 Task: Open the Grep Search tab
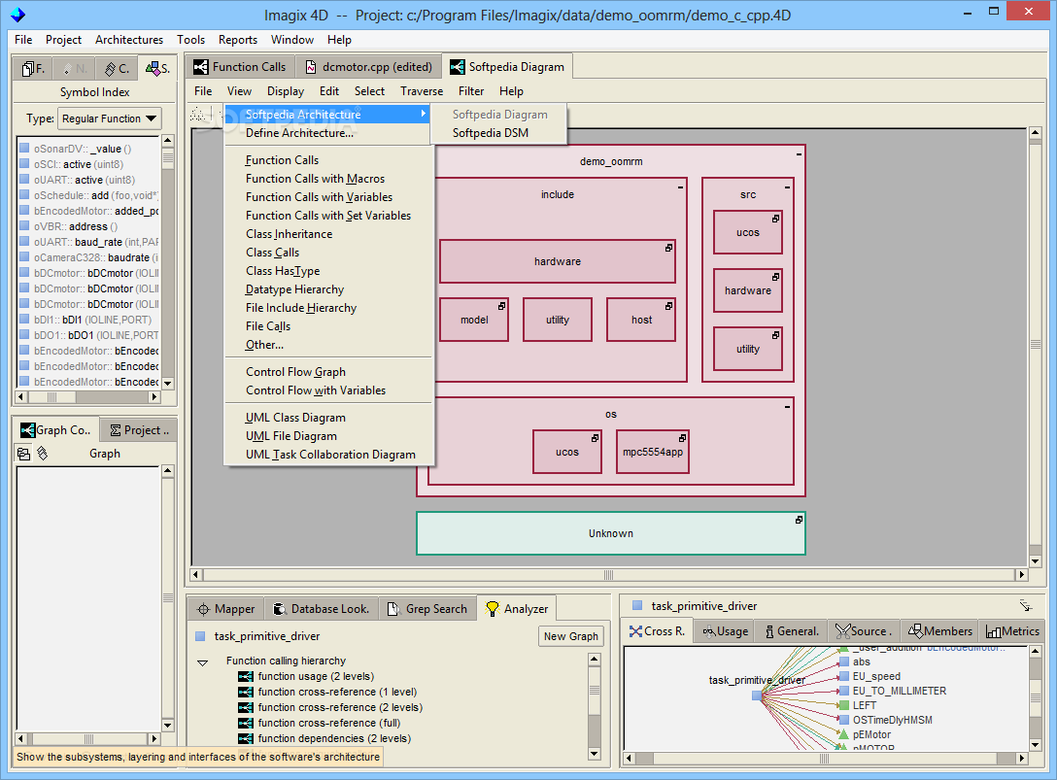coord(427,609)
